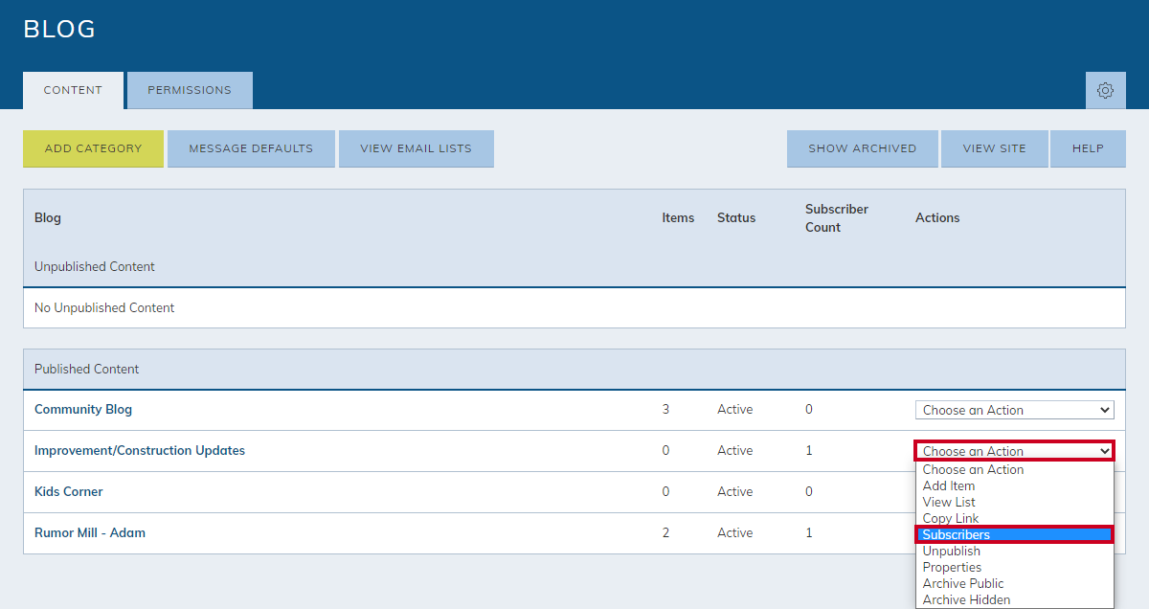Viewport: 1149px width, 609px height.
Task: Open Message Defaults
Action: click(251, 148)
